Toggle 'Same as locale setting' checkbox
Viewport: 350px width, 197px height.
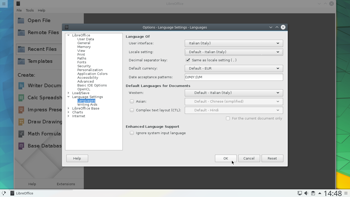pos(188,60)
